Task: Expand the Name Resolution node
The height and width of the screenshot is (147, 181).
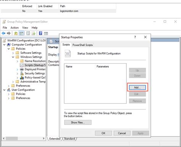Action: (x=18, y=61)
